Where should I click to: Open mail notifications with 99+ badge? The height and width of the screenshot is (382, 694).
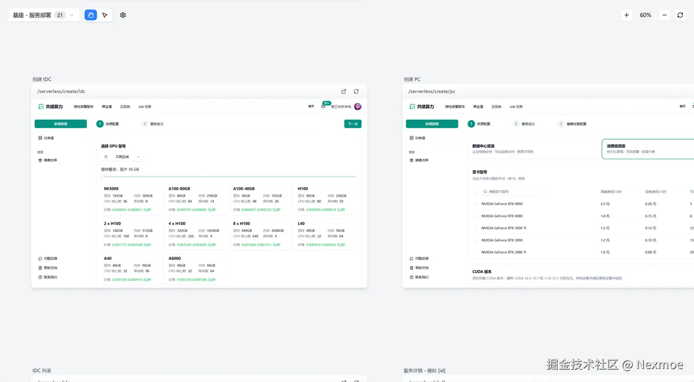324,106
